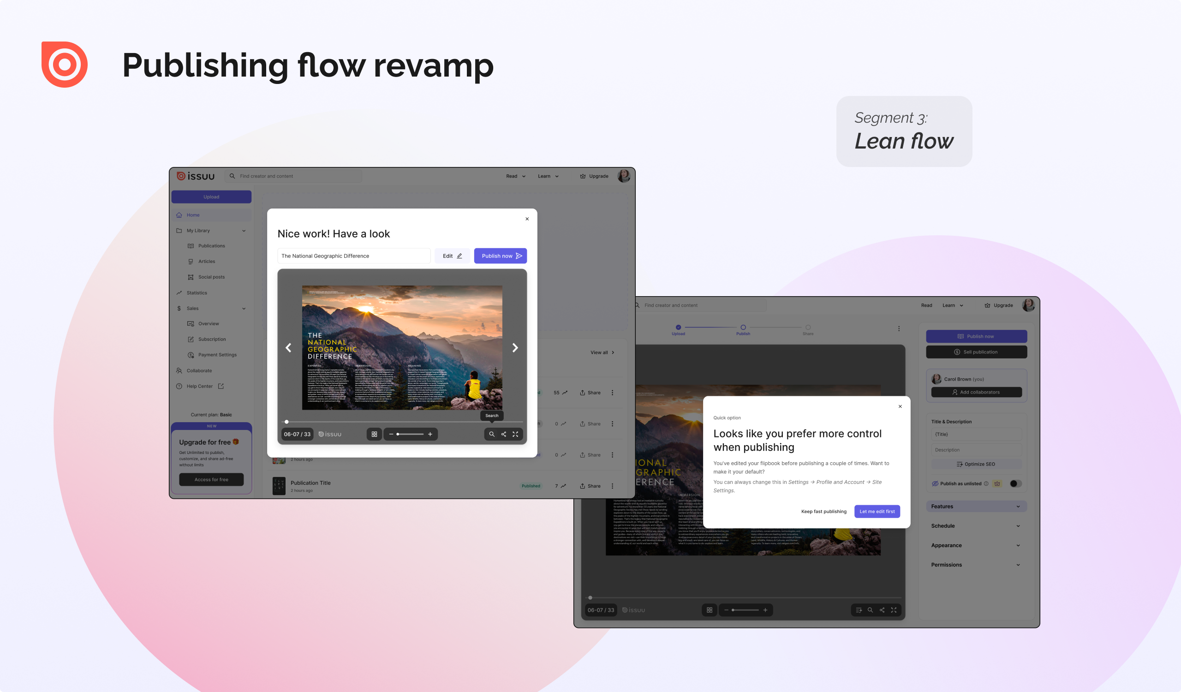Click Keep fast publishing
This screenshot has width=1181, height=692.
pyautogui.click(x=823, y=512)
